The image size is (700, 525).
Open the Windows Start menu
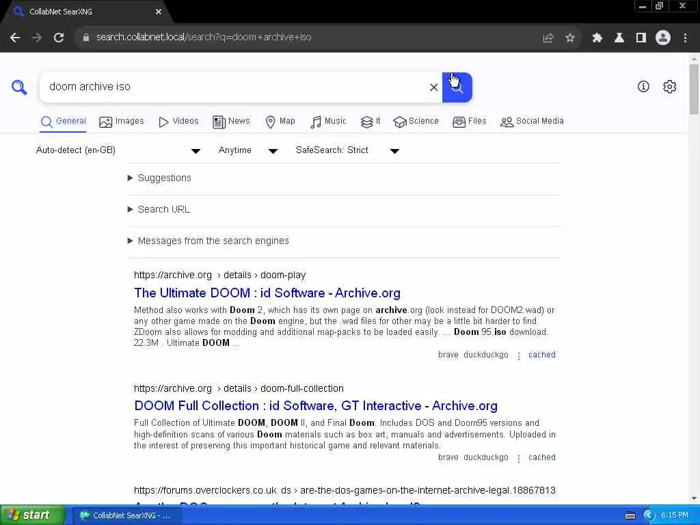[32, 515]
